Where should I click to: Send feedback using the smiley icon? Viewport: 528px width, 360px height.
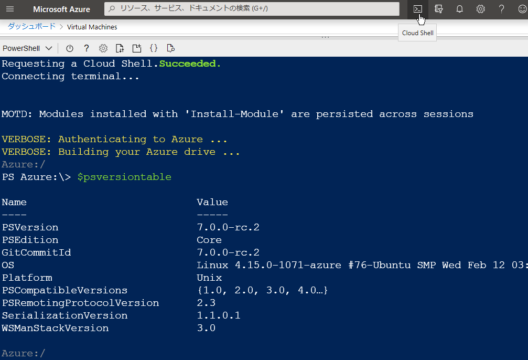tap(522, 9)
